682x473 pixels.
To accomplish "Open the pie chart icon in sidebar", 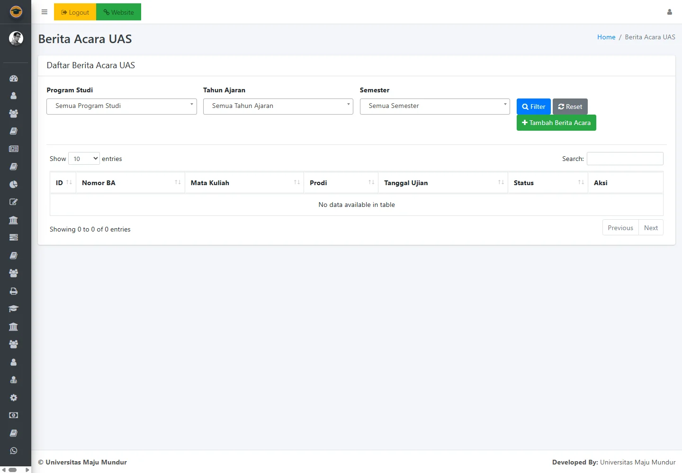I will tap(14, 184).
